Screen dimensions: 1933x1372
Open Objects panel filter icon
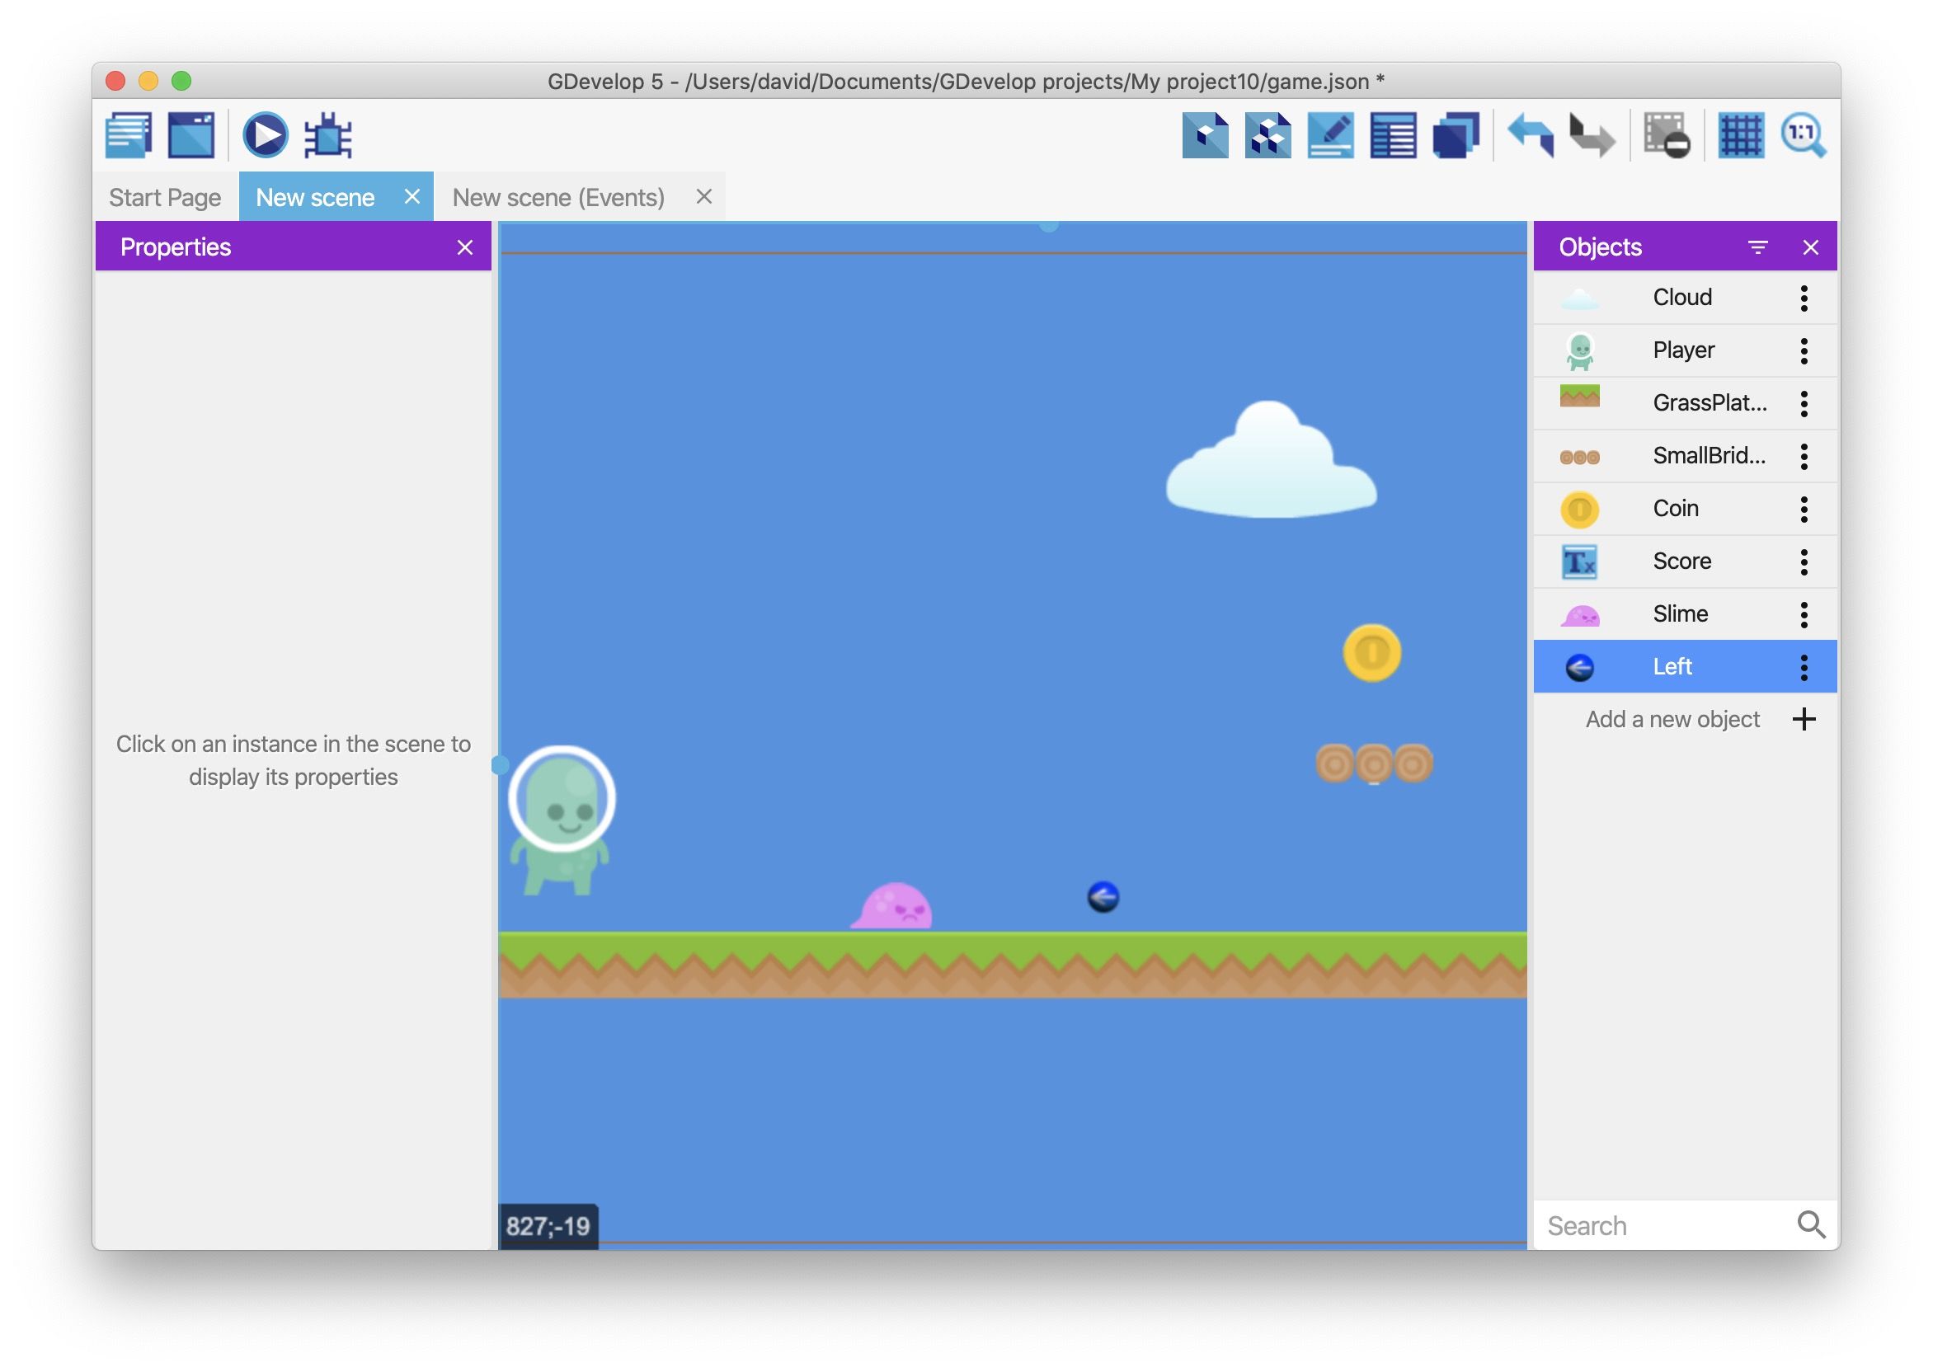click(1757, 247)
